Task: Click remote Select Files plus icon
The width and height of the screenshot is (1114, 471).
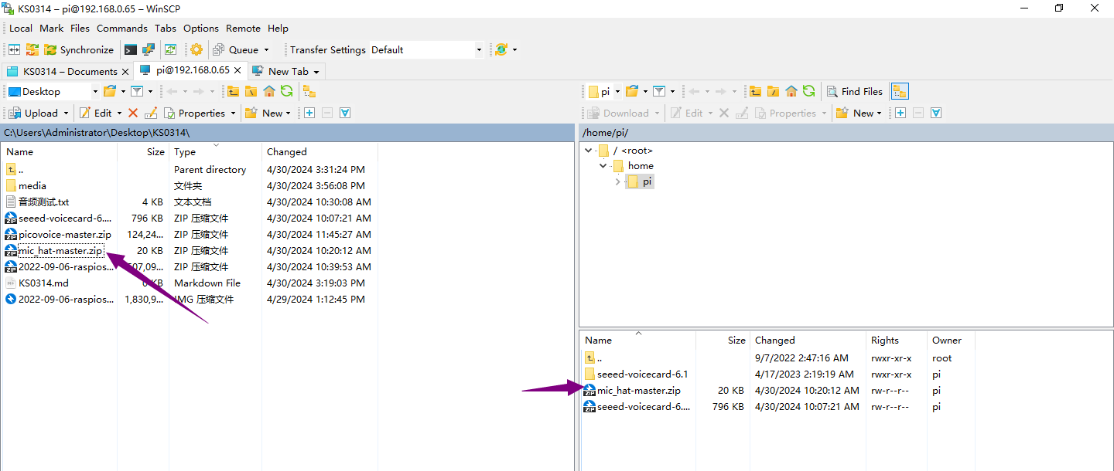Action: point(900,113)
